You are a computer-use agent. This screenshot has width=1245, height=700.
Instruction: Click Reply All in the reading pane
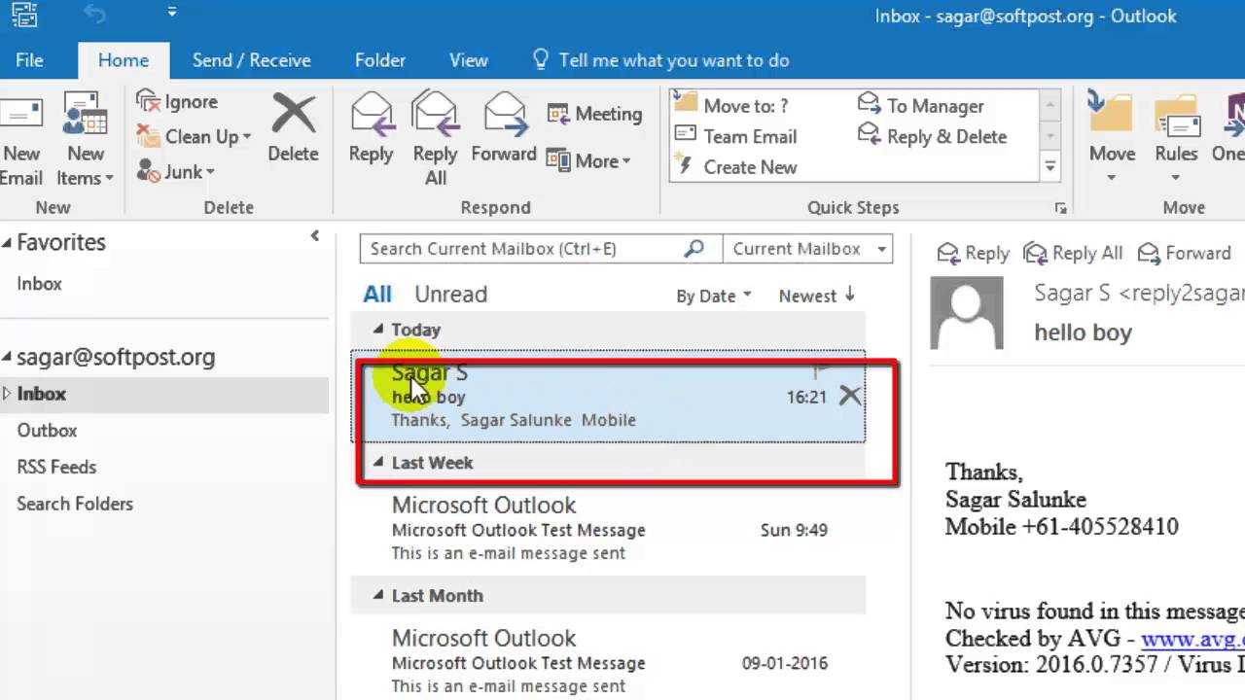1073,253
